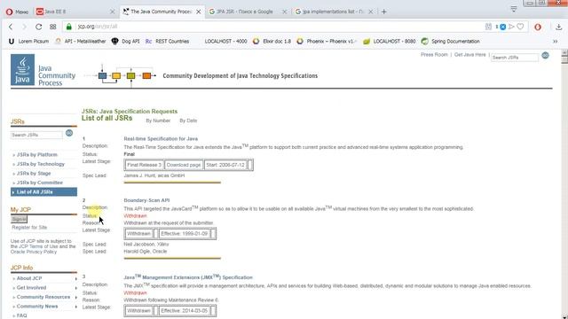Screen dimensions: 568x319
Task: Click the Withdrawn stage box for the JMX Specification
Action: point(138,311)
